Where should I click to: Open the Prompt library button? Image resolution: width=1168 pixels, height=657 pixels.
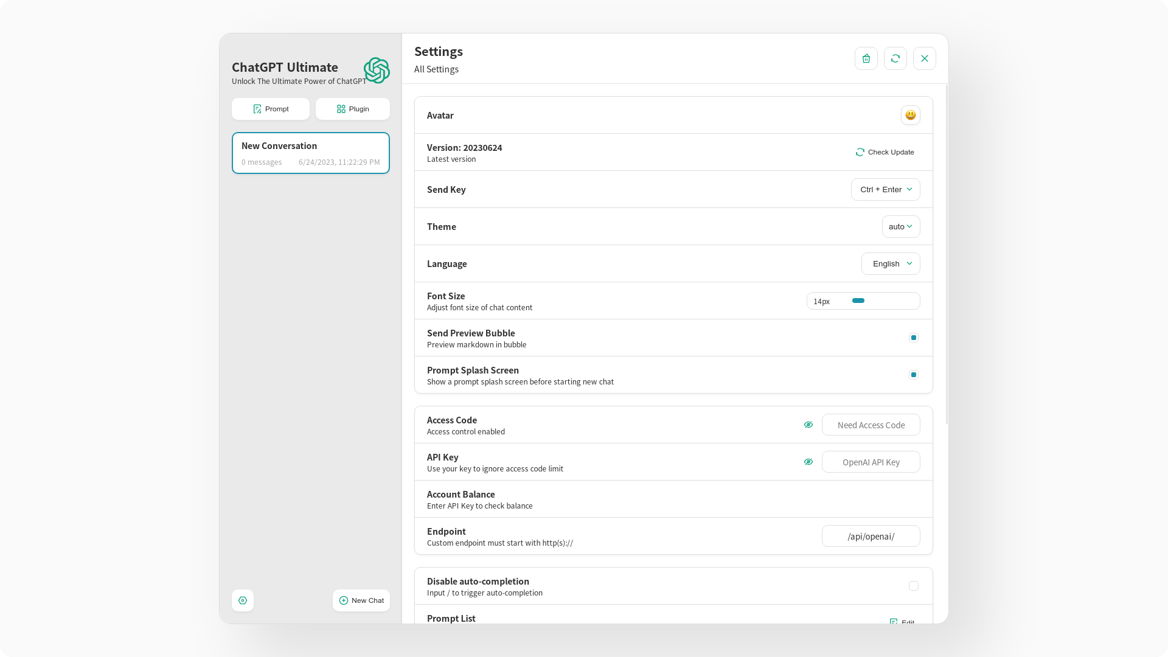[x=271, y=109]
